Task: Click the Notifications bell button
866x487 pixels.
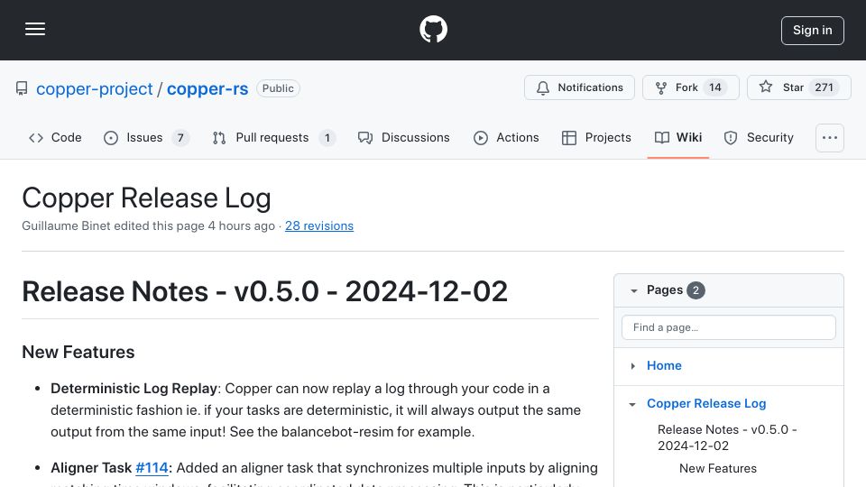Action: pos(579,87)
